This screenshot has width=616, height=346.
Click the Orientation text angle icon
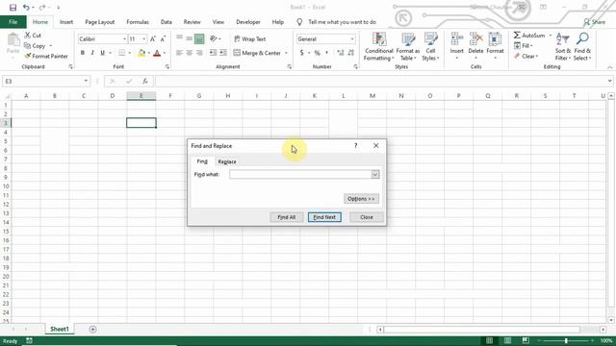[214, 38]
